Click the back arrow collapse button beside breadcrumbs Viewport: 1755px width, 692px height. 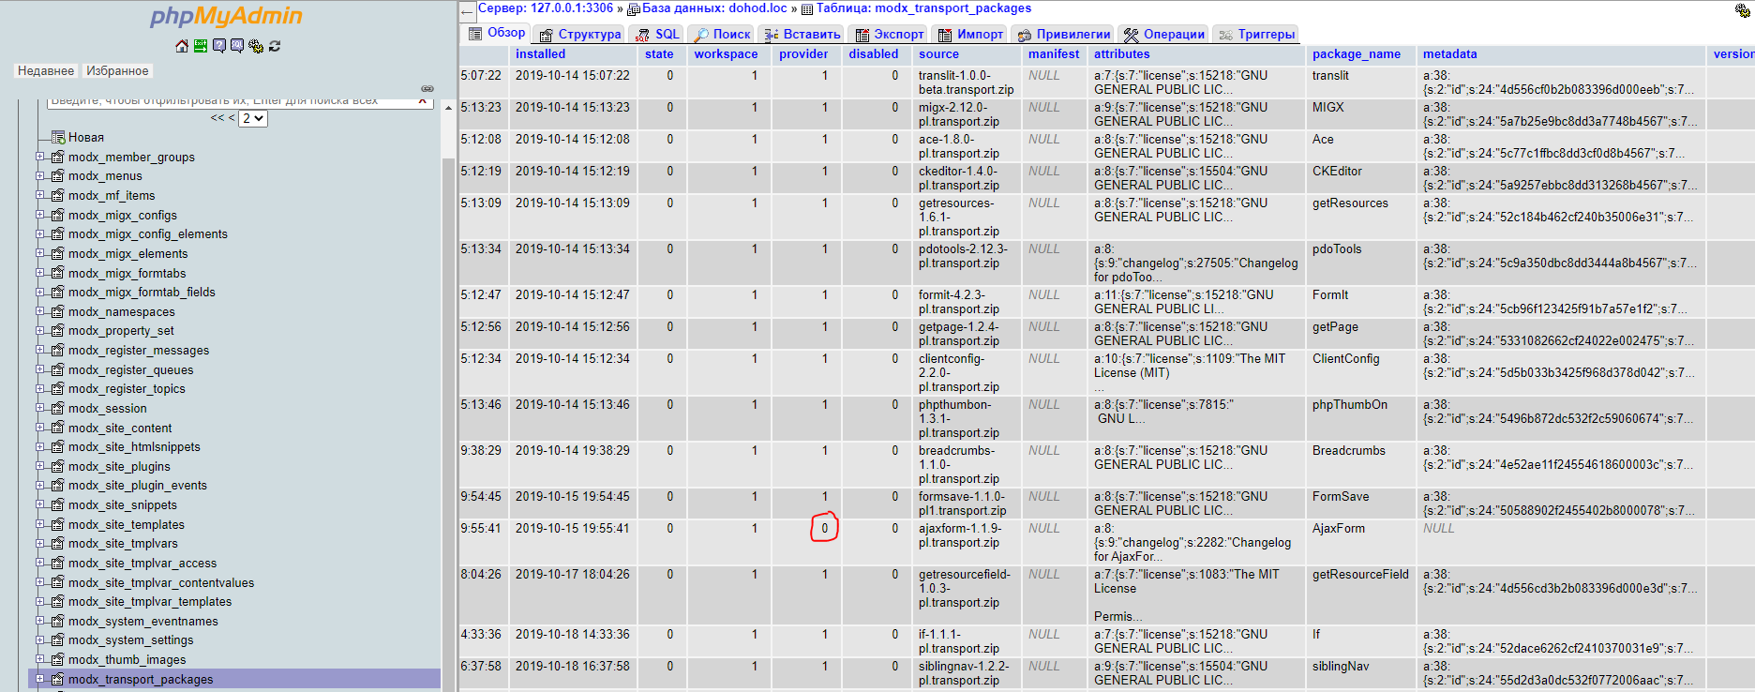pos(468,12)
